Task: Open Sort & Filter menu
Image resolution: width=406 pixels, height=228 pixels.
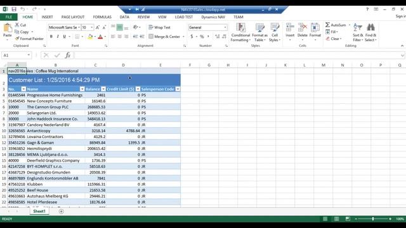Action: pos(358,32)
